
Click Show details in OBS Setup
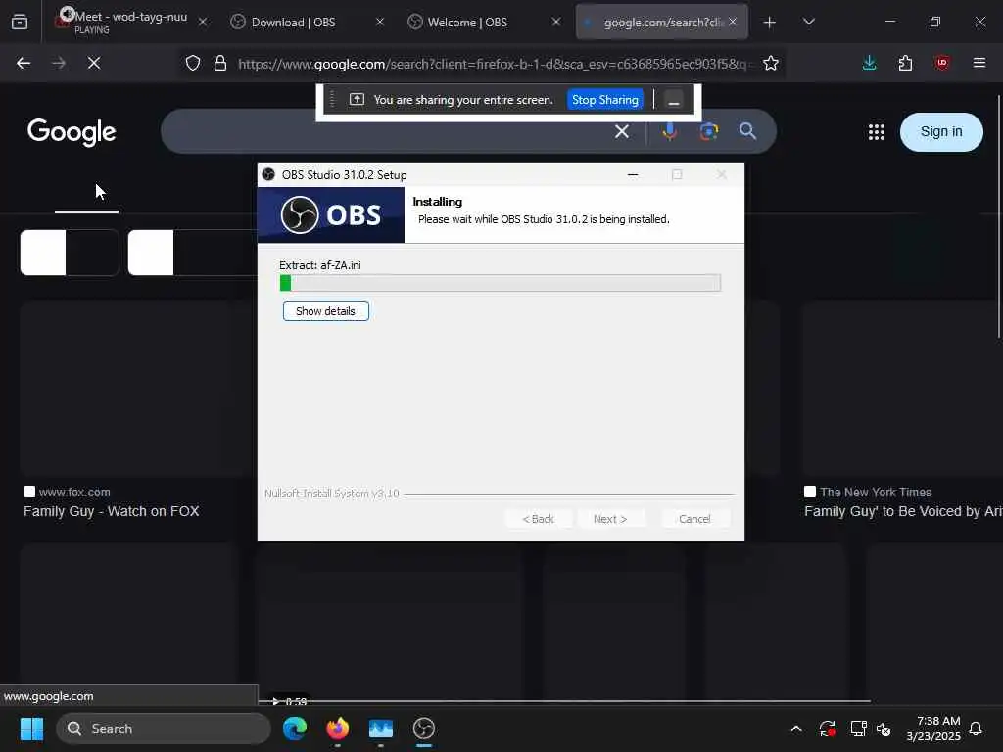(325, 311)
